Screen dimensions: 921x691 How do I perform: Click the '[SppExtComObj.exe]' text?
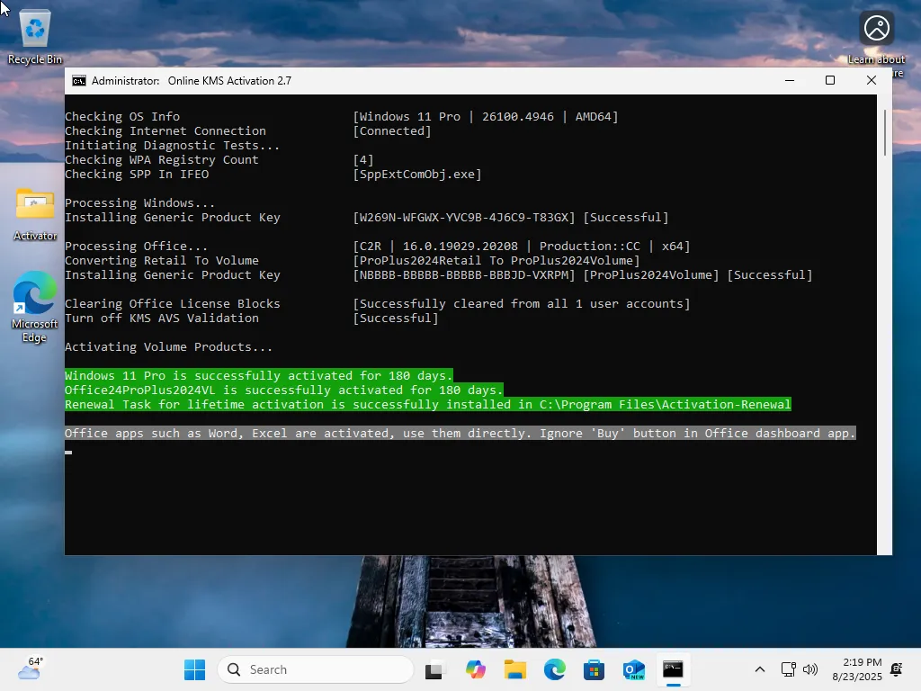click(417, 174)
